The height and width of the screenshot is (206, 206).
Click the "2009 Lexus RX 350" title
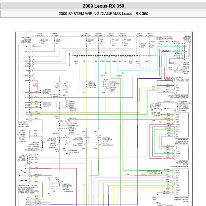pyautogui.click(x=103, y=6)
